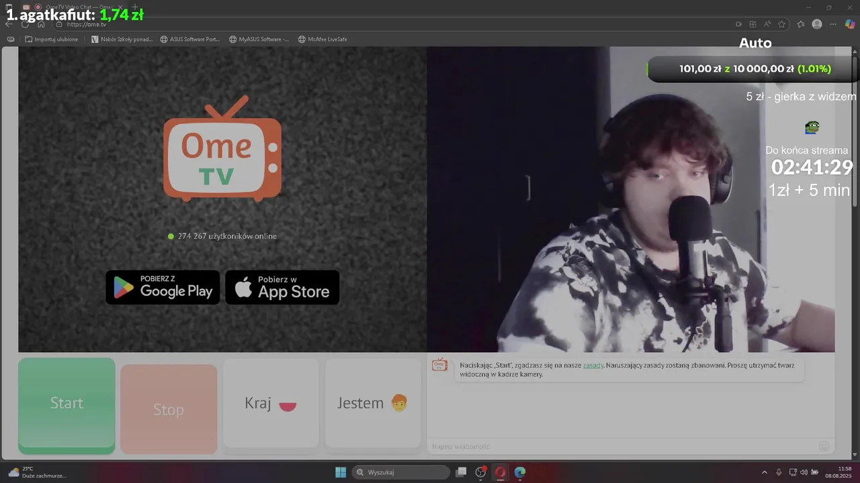Open McAfee LiveSafe bookmark

click(x=322, y=39)
